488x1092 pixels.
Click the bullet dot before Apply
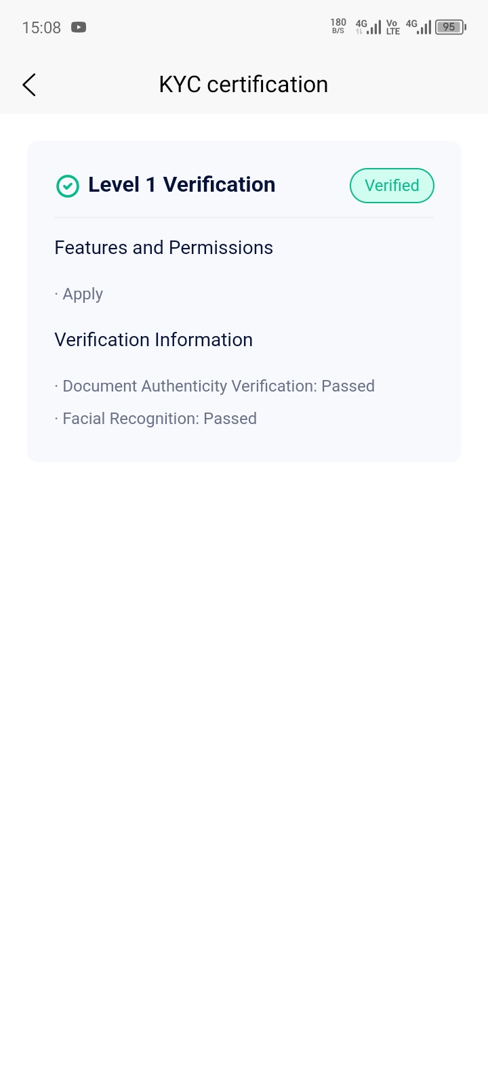coord(56,295)
